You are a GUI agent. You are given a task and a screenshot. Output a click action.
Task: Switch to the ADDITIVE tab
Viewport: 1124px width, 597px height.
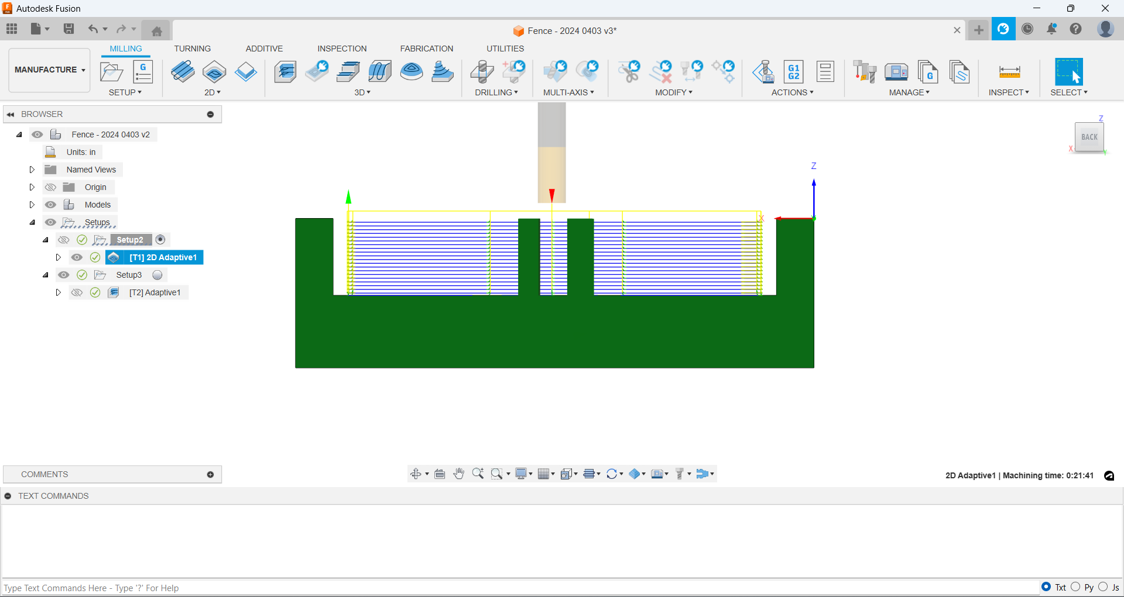[x=264, y=49]
